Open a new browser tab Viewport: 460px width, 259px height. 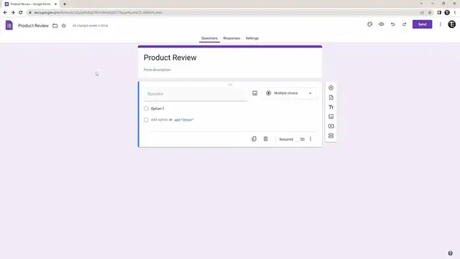[x=65, y=4]
